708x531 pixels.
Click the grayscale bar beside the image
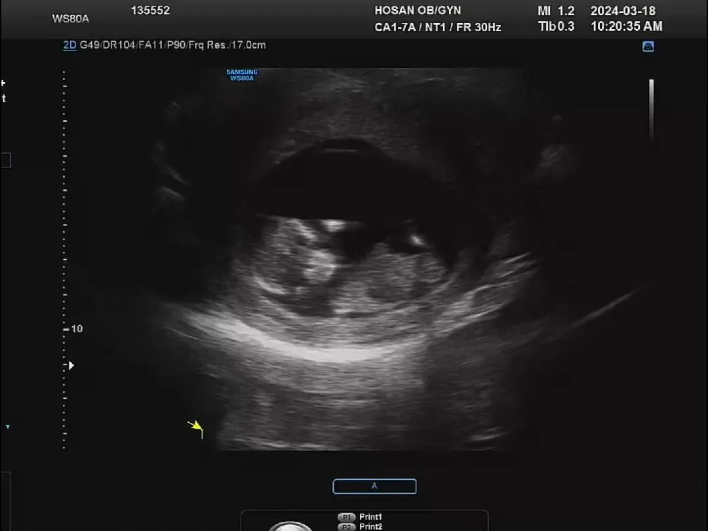click(652, 109)
